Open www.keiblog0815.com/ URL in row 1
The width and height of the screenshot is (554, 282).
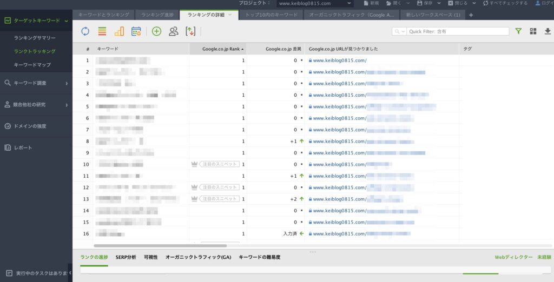tap(340, 61)
